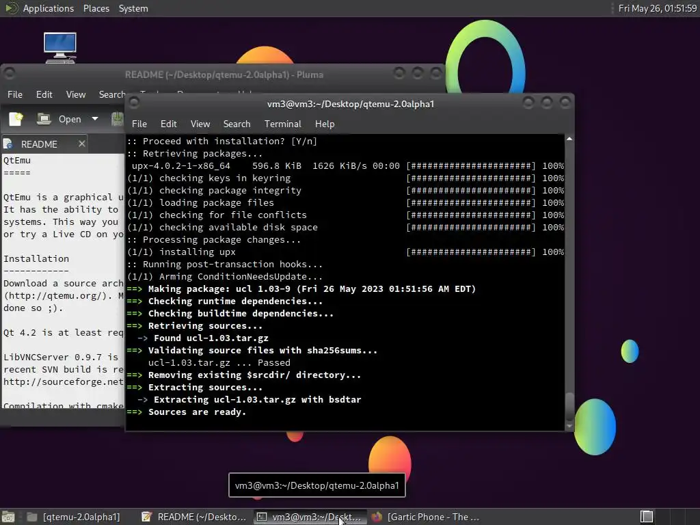Screen dimensions: 700x525
Task: Open Pluma's View menu
Action: 76,94
